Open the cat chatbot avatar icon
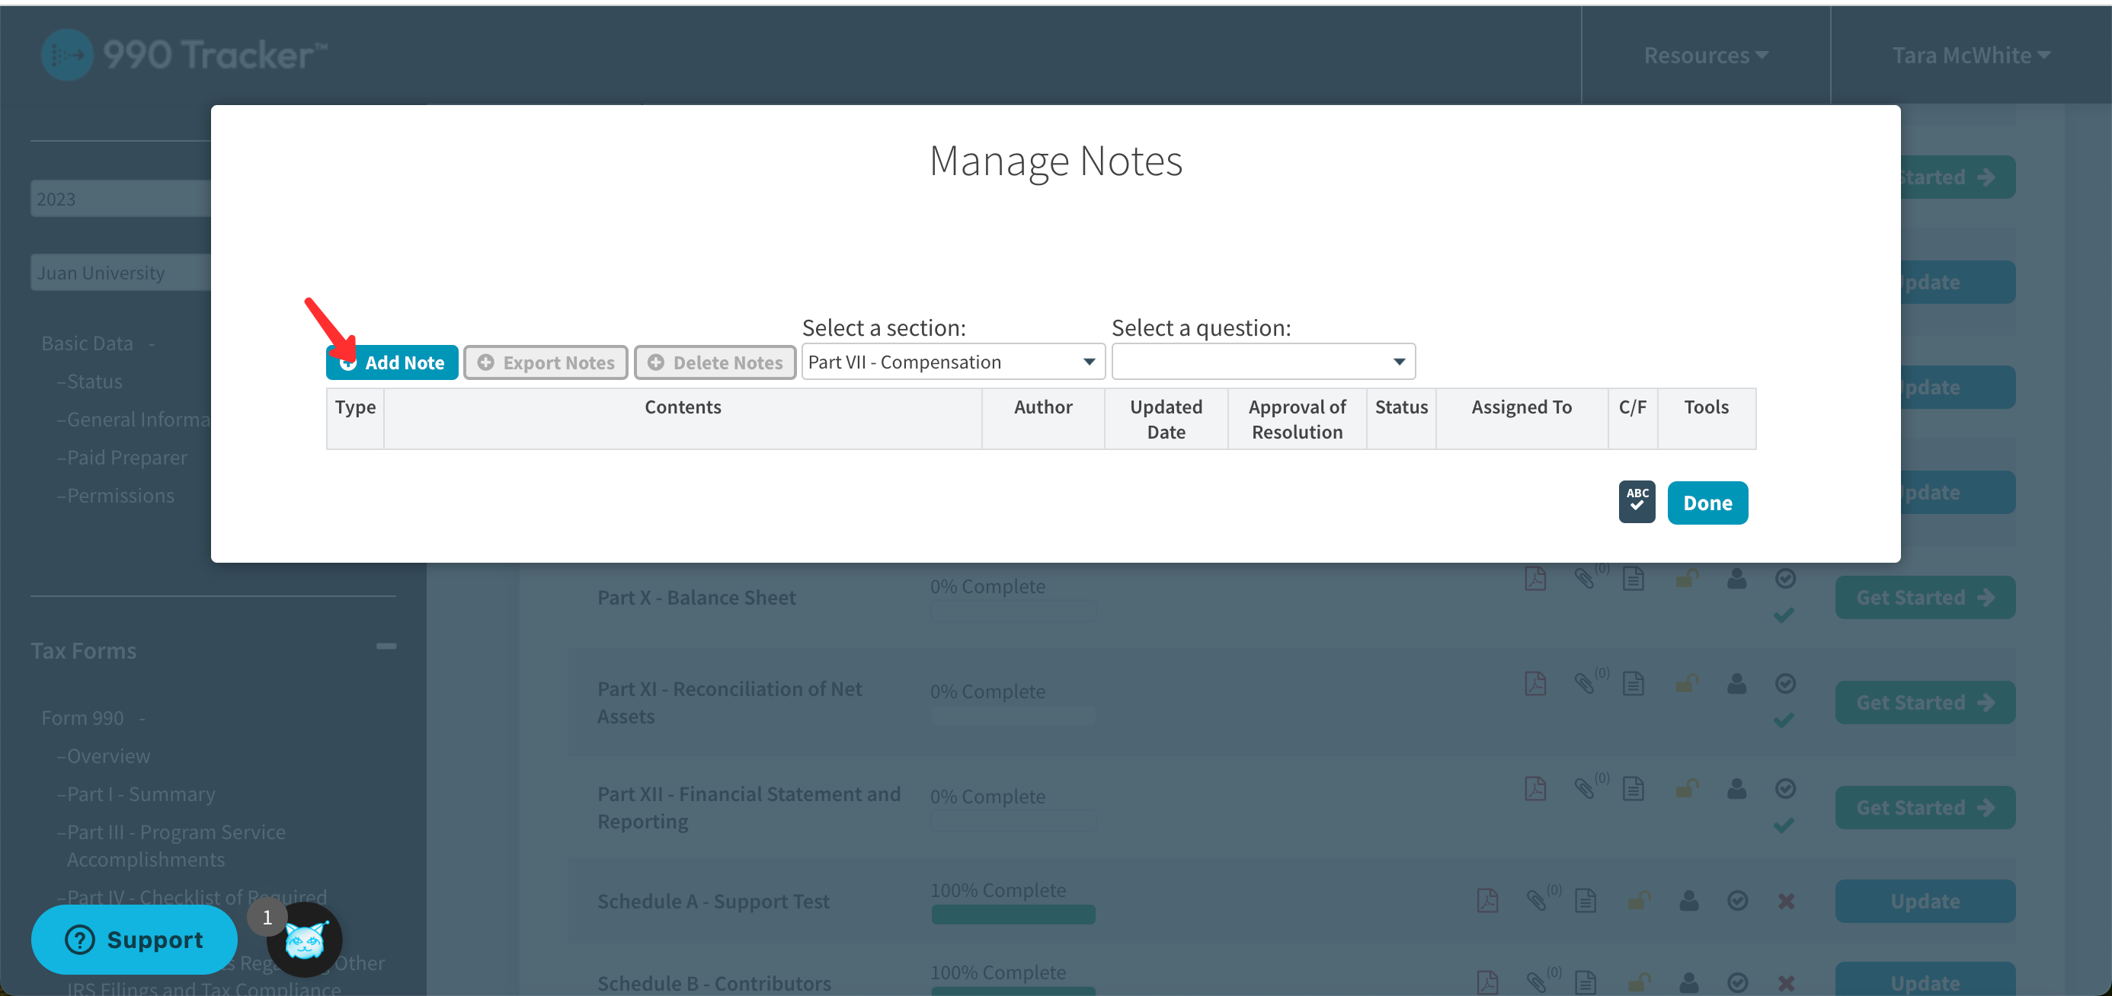This screenshot has width=2112, height=996. (304, 940)
